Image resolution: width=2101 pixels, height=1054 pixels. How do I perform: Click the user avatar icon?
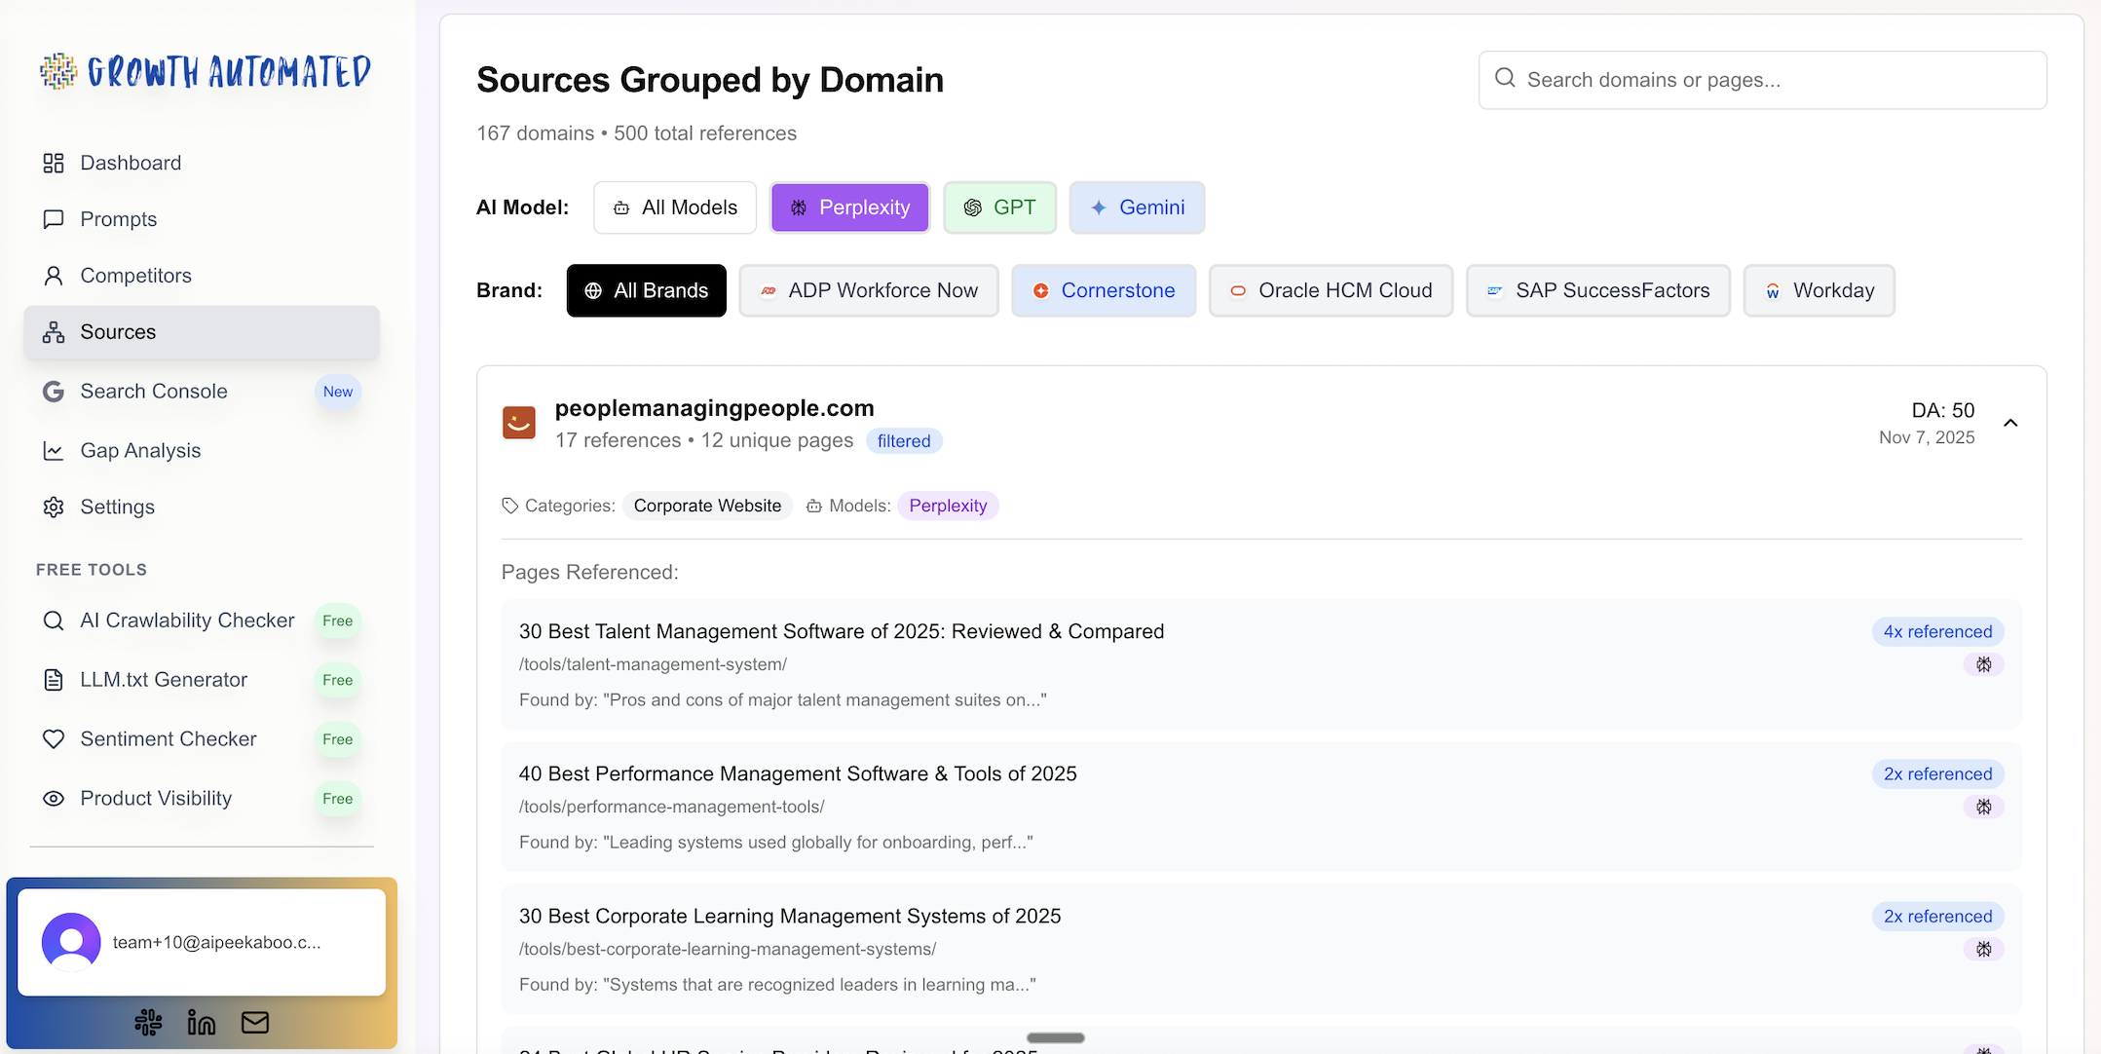tap(71, 942)
